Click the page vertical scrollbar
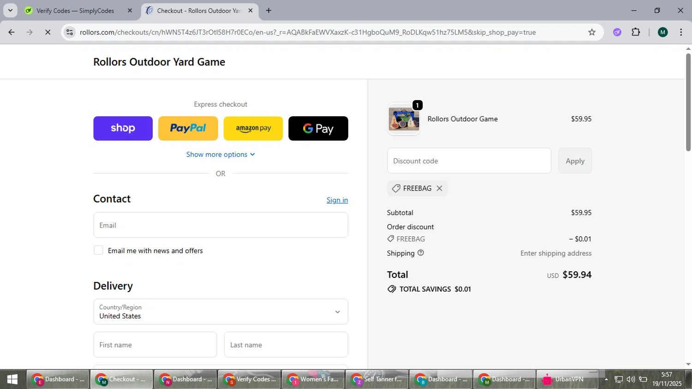692x389 pixels. pyautogui.click(x=688, y=102)
